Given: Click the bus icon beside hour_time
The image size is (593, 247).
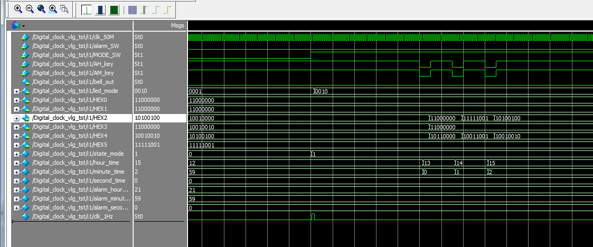Looking at the screenshot, I should coord(26,163).
